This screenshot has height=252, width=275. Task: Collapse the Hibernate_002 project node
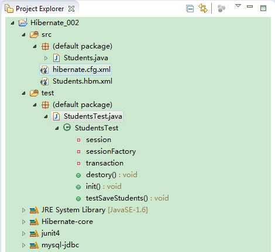12,23
